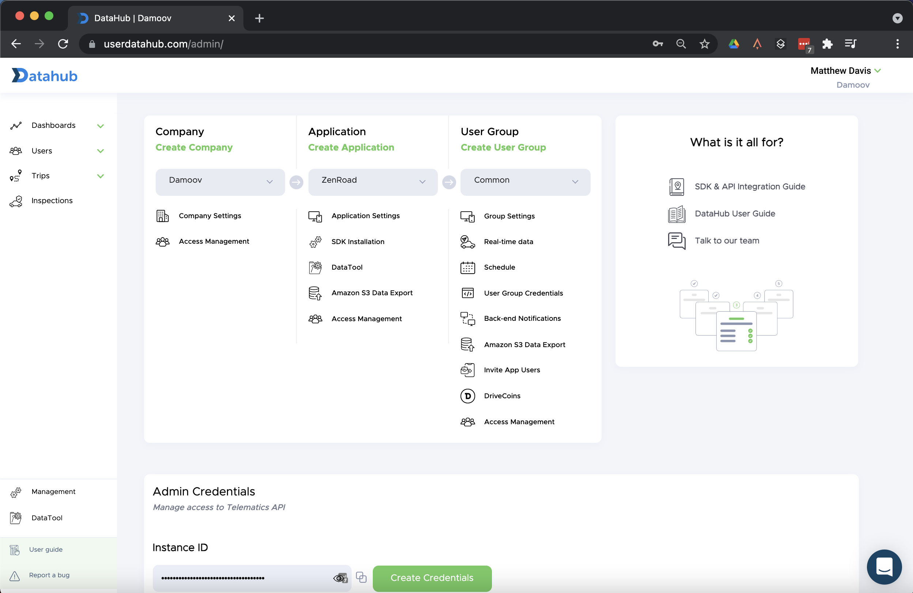Open the chat support bubble
Viewport: 913px width, 593px height.
(x=884, y=567)
